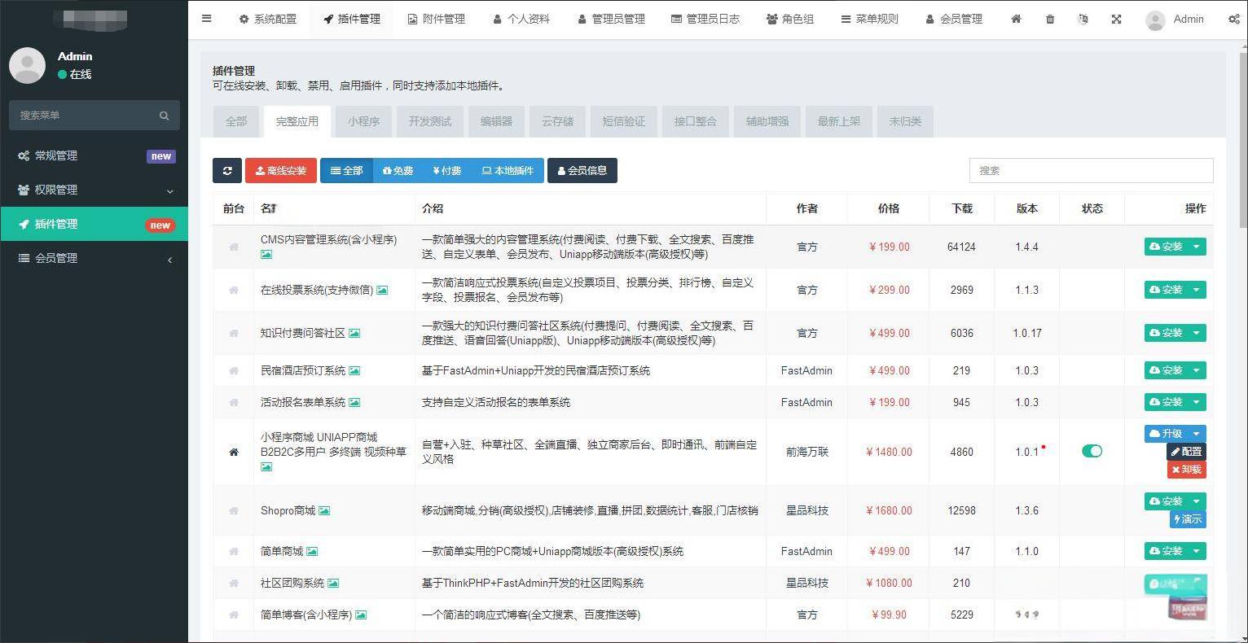Screen dimensions: 1248x643
Task: Click 演示 button for Shopro商城
Action: [x=1188, y=519]
